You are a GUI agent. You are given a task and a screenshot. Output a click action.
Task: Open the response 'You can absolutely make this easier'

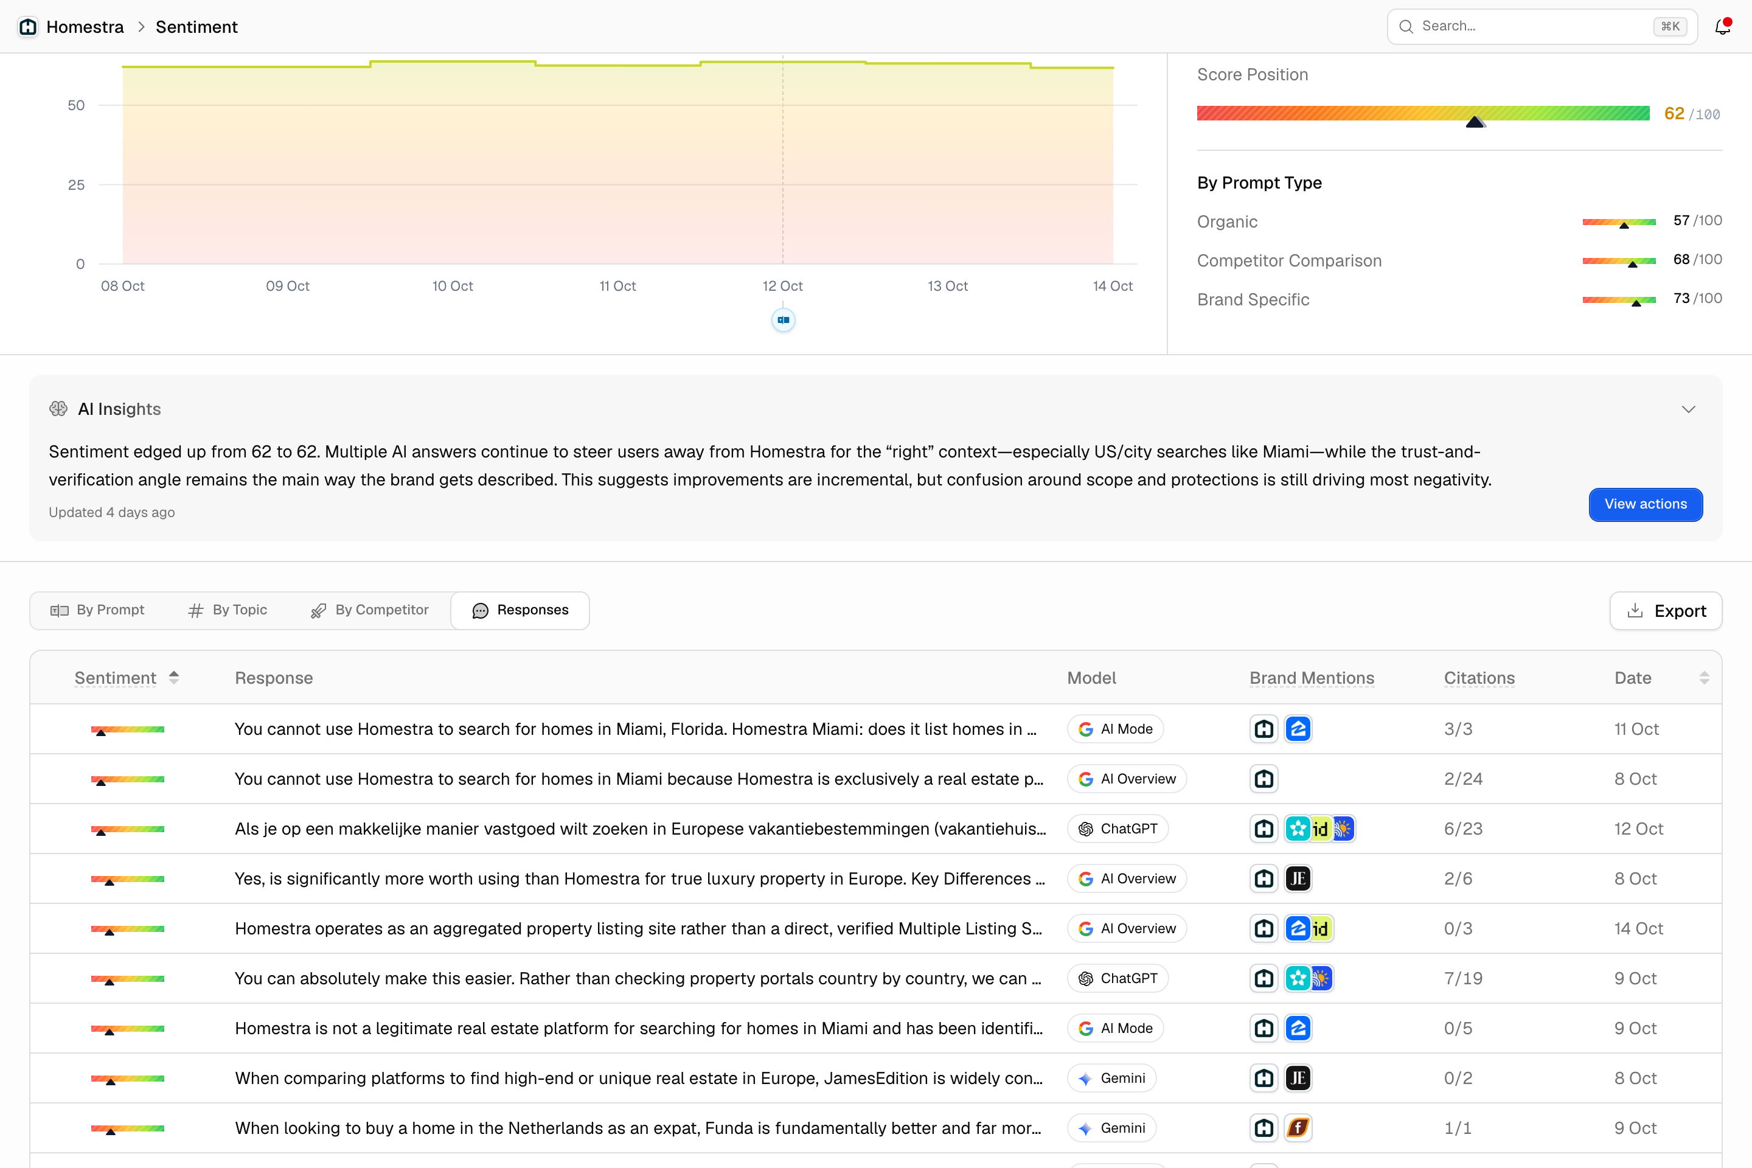coord(638,979)
